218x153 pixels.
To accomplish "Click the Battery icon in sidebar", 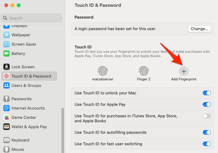I will pos(7,53).
